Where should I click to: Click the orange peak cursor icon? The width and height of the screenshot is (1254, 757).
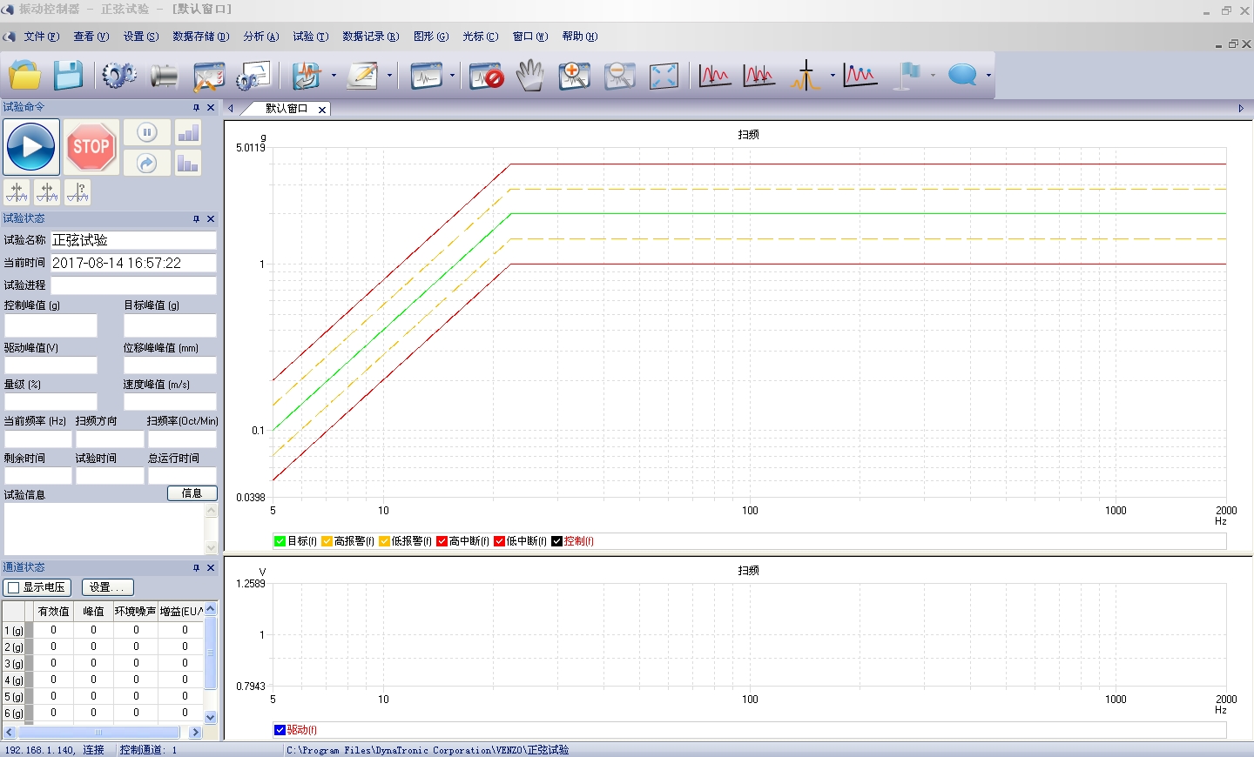coord(806,76)
